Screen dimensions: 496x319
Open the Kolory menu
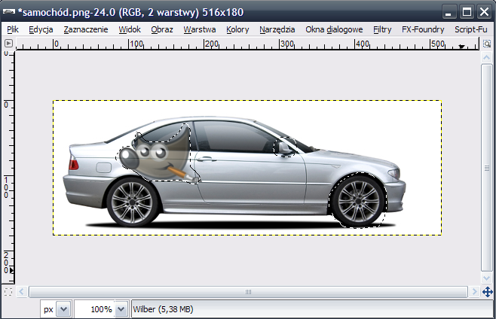237,29
